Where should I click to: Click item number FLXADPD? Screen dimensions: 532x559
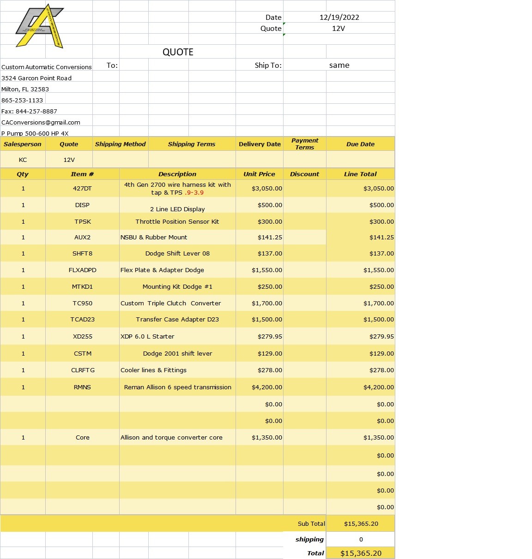click(x=82, y=270)
